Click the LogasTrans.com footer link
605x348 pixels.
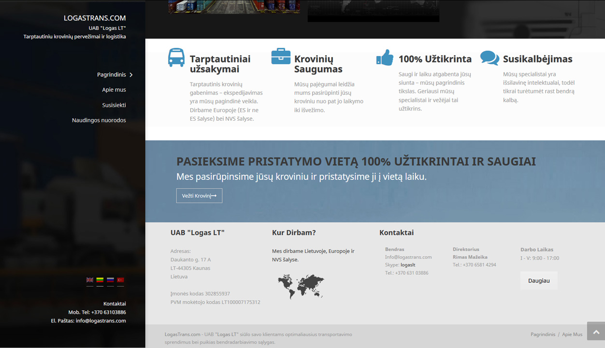[x=182, y=334]
